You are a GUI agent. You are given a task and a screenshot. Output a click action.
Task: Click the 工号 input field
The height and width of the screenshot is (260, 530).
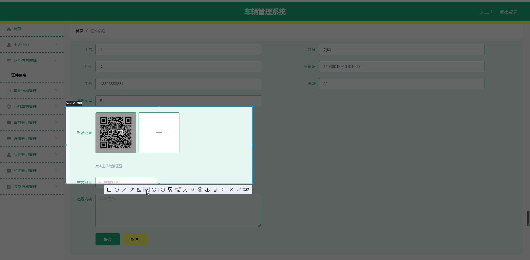(x=178, y=49)
